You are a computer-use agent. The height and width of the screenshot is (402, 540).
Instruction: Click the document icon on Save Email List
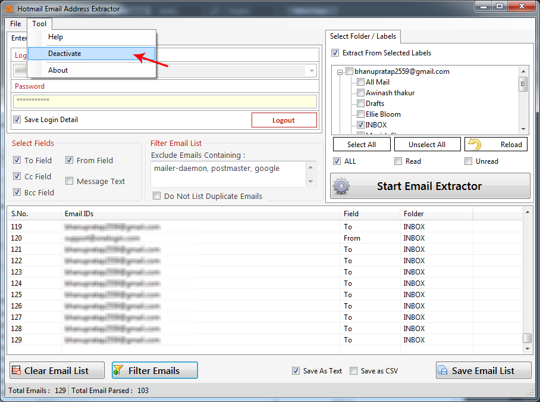(442, 370)
